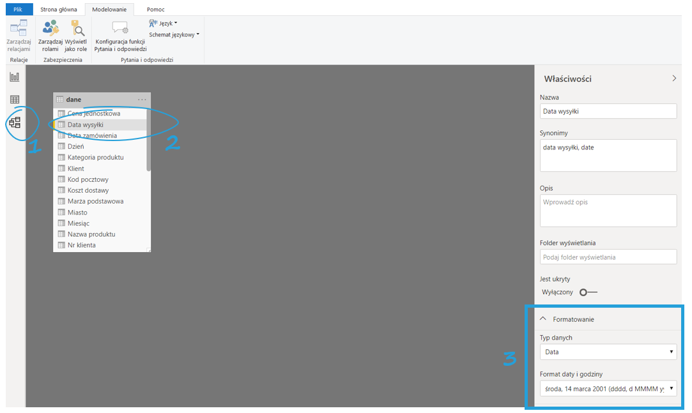Toggle the Jest ukryty switch
Image resolution: width=692 pixels, height=413 pixels.
point(587,292)
